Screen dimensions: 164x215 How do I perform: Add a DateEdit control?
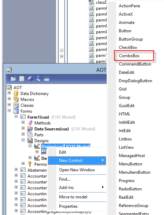coord(126,72)
